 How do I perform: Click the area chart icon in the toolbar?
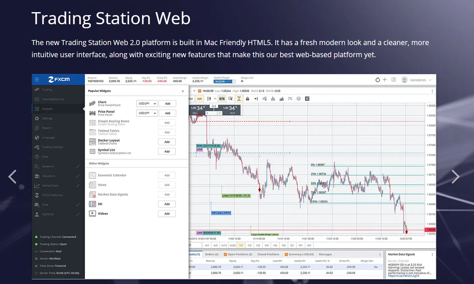click(282, 99)
